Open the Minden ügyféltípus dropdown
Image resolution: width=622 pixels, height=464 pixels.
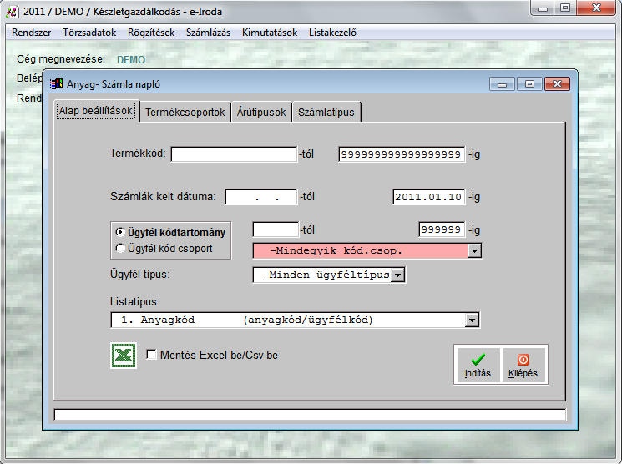pyautogui.click(x=397, y=275)
